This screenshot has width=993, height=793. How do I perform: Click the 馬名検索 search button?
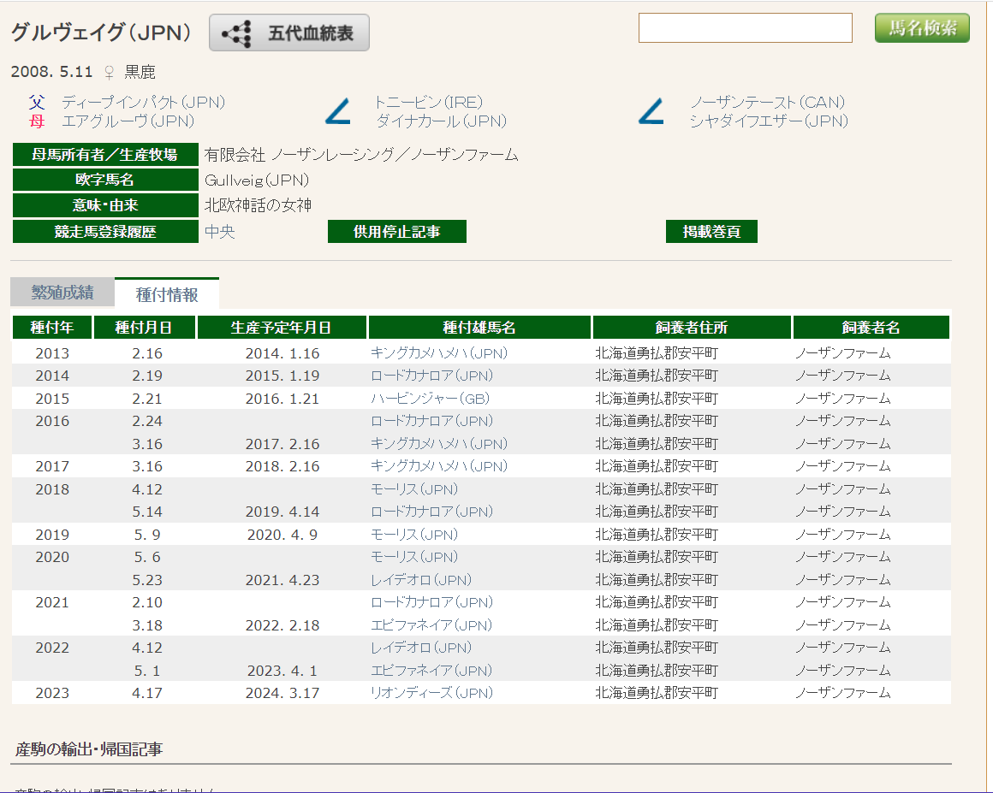(922, 28)
